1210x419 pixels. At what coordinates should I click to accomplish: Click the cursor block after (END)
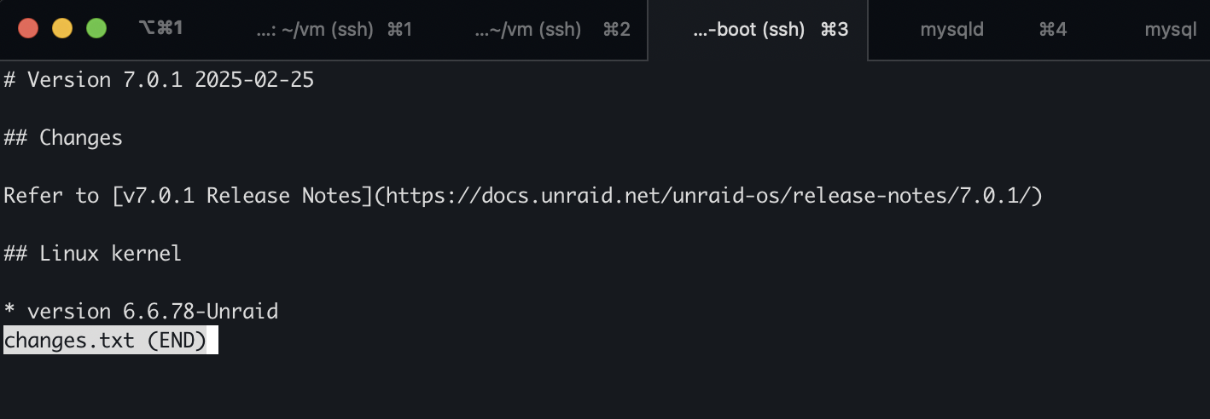coord(212,341)
